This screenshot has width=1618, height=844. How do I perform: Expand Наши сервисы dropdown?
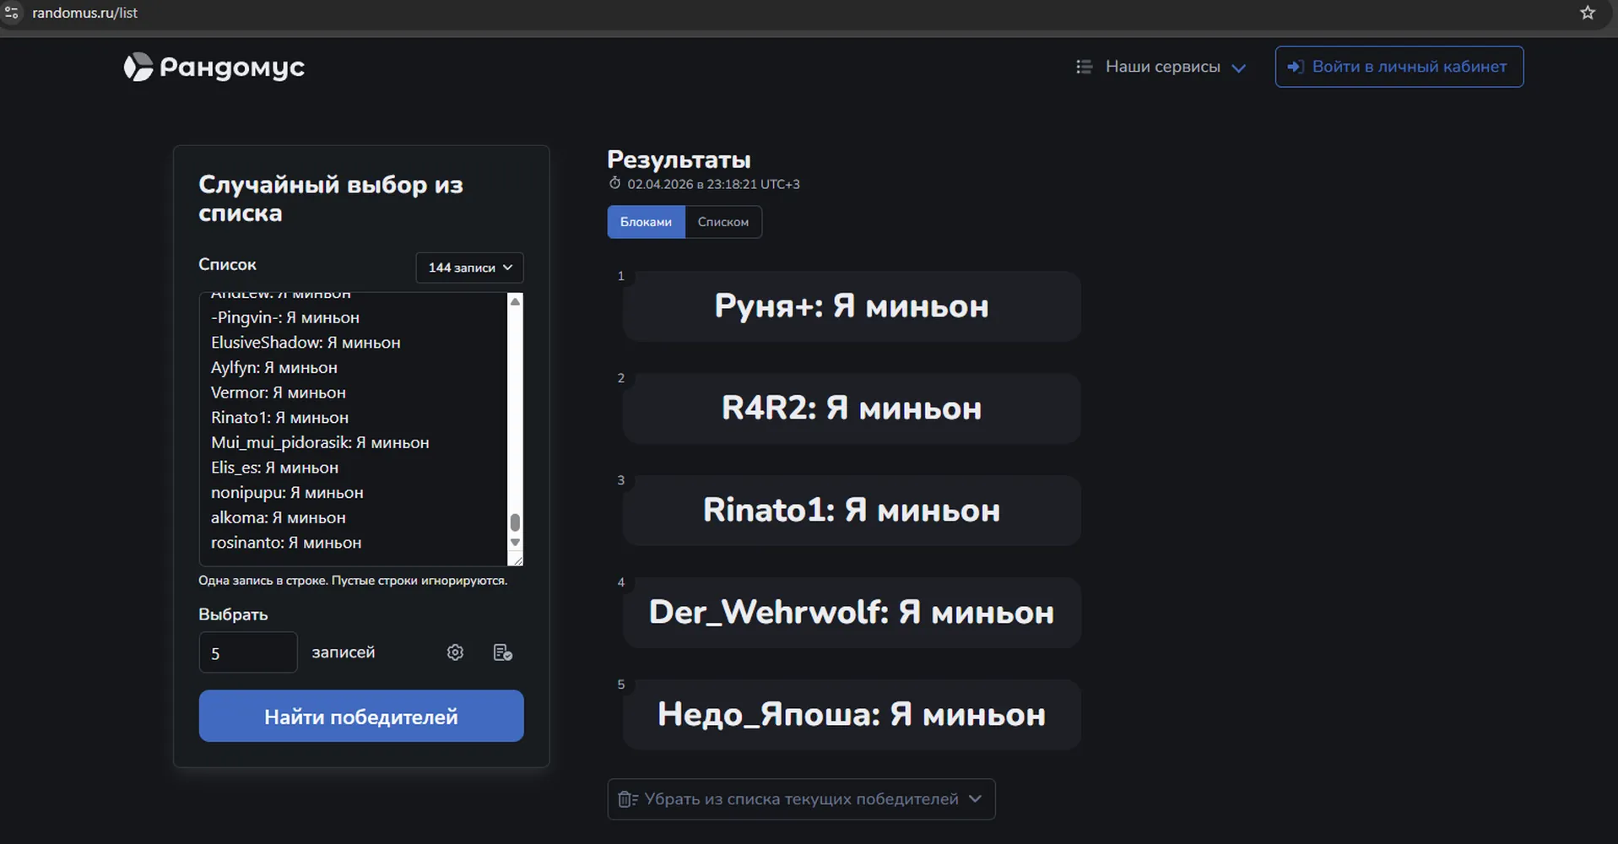click(1161, 67)
